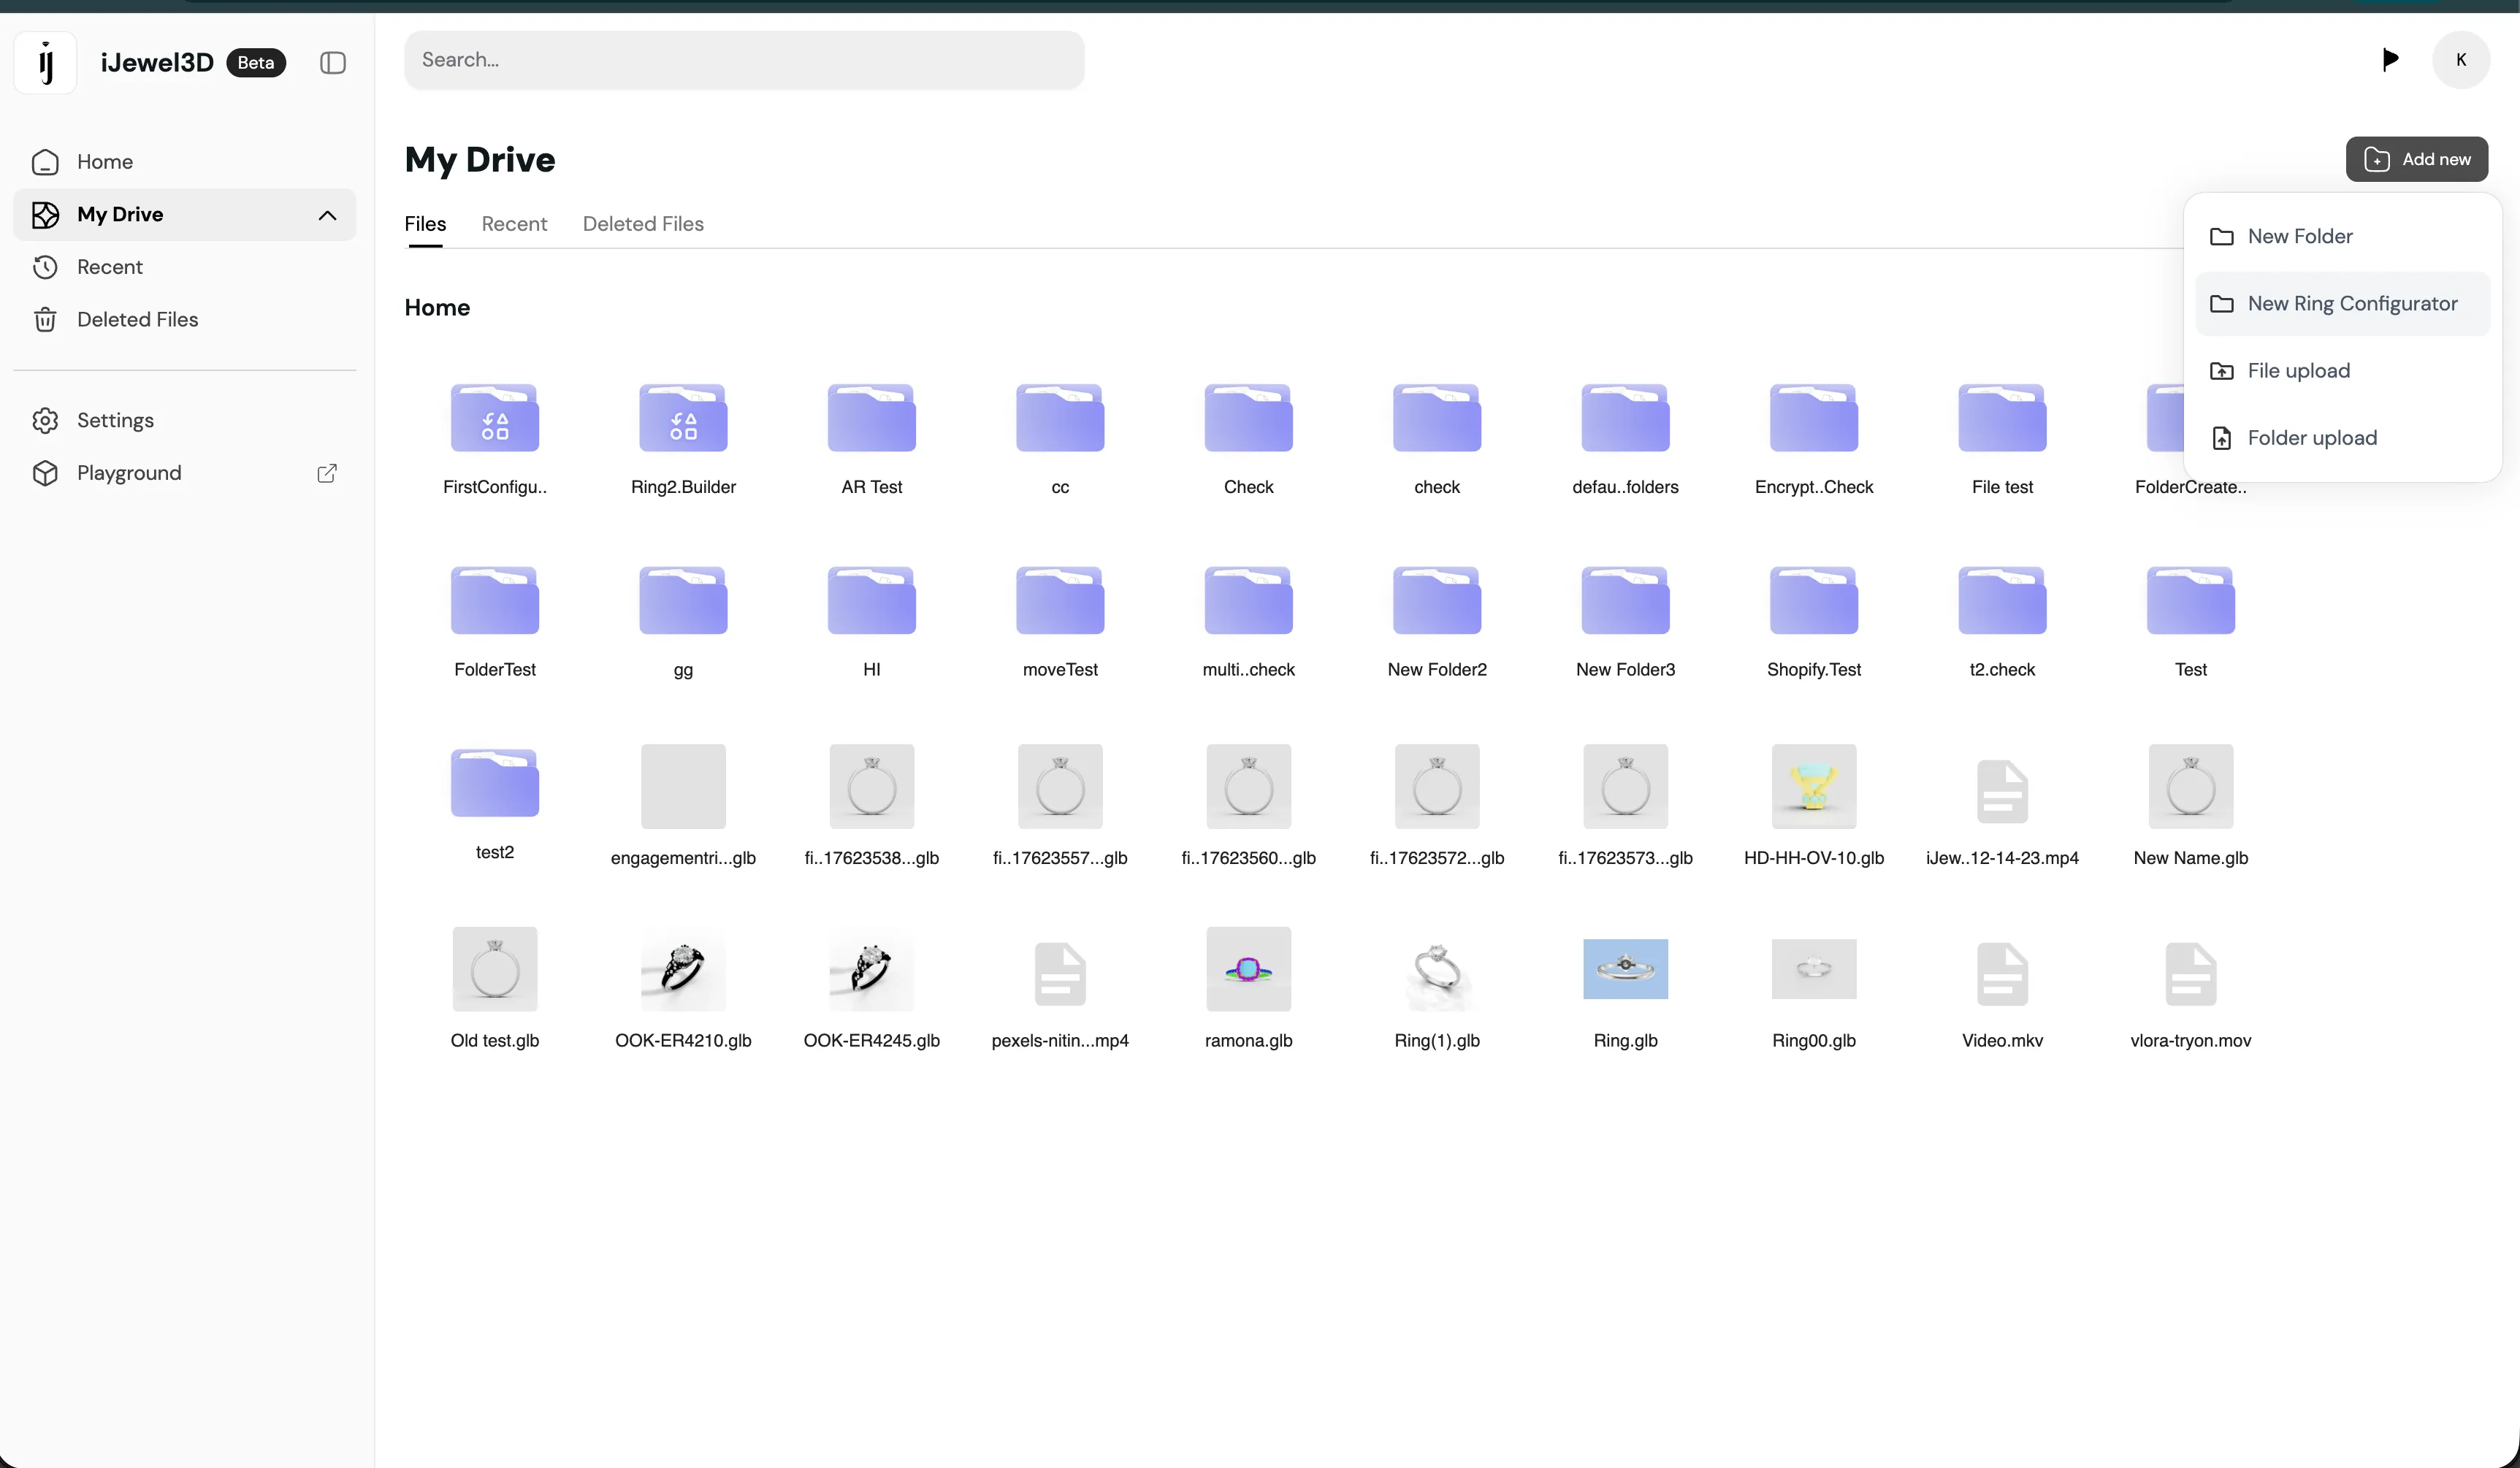2520x1468 pixels.
Task: Collapse the My Drive chevron
Action: [x=327, y=215]
